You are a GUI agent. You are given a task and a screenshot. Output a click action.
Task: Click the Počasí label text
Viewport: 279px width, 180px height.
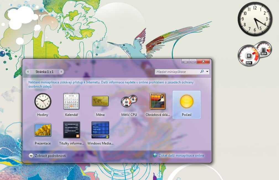tap(186, 115)
